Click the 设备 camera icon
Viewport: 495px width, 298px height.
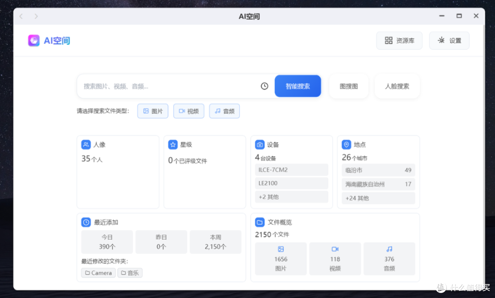point(259,144)
